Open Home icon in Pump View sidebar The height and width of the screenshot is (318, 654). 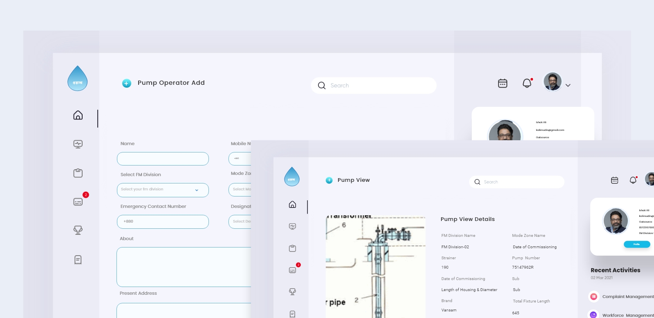[292, 204]
